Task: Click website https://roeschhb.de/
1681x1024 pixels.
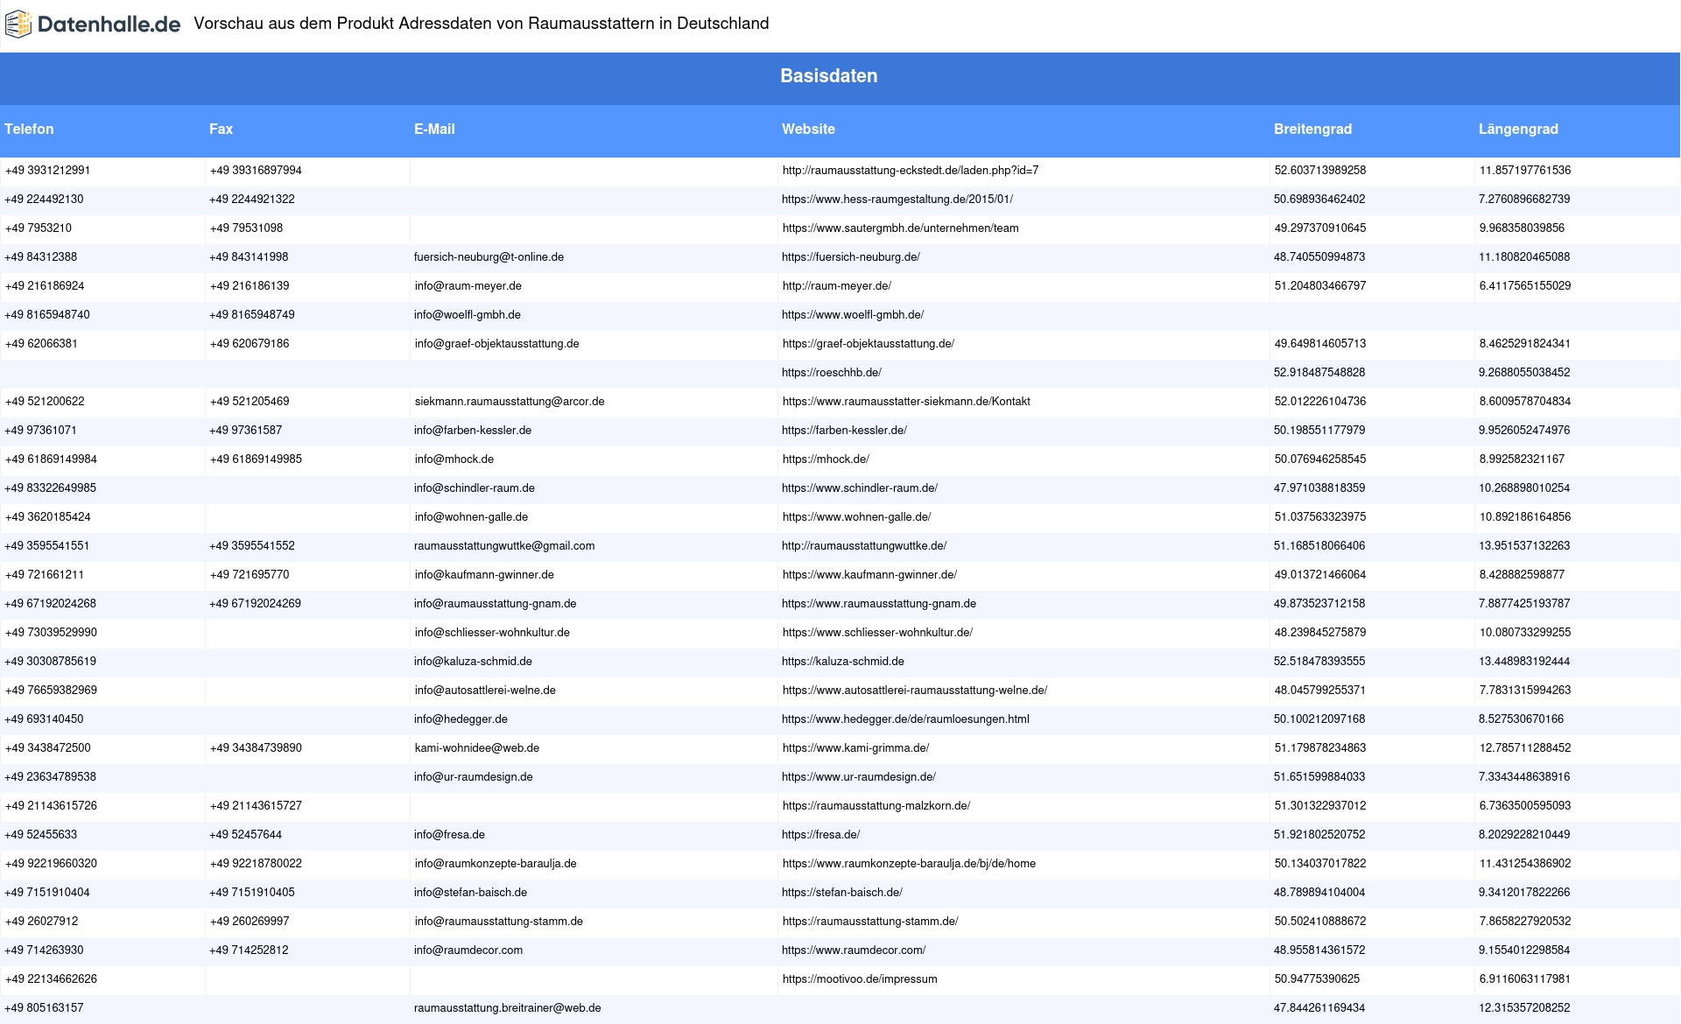Action: (x=832, y=373)
